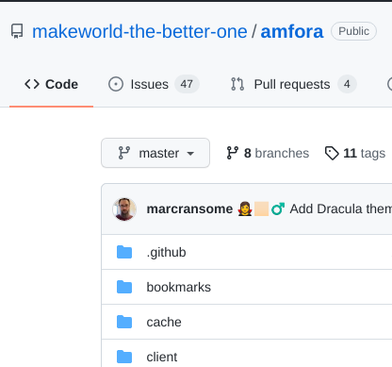Click the bookmarks folder icon

tap(124, 287)
